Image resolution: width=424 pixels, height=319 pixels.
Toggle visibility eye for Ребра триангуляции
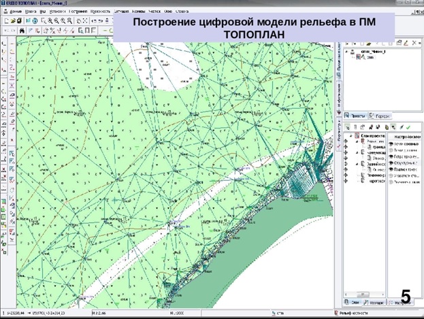point(391,156)
